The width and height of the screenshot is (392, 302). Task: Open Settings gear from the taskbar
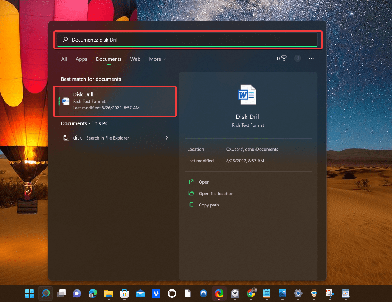point(298,293)
